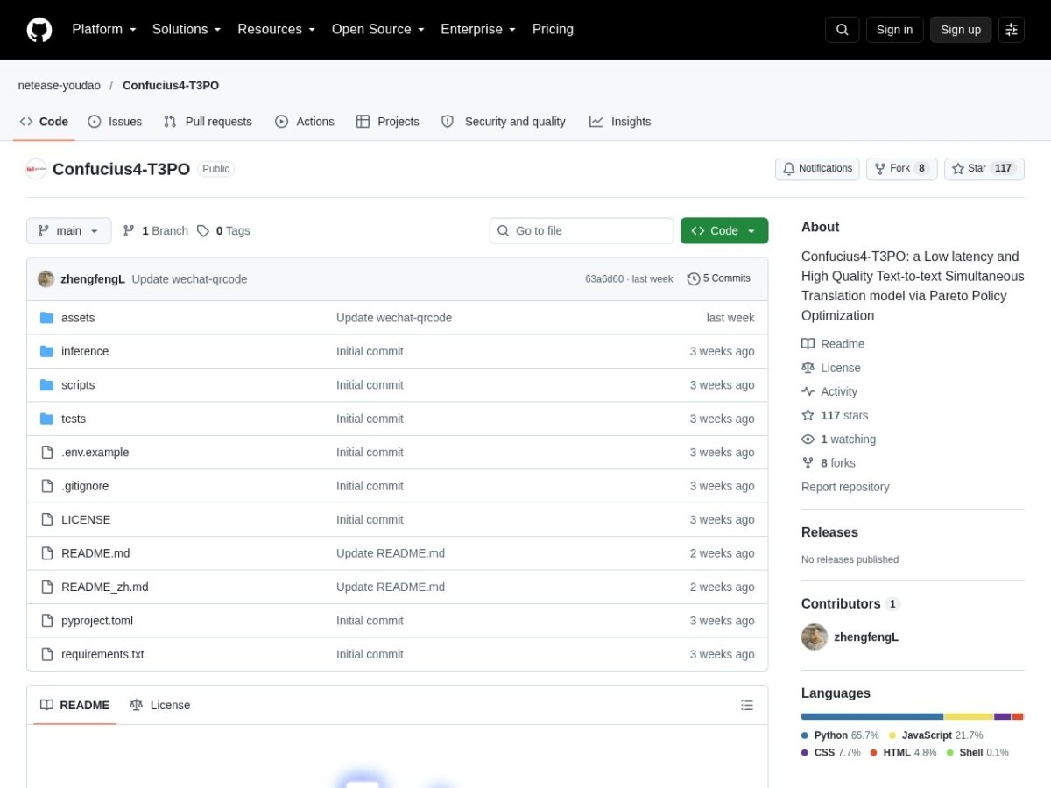The height and width of the screenshot is (788, 1051).
Task: Open License link in About sidebar
Action: tap(831, 368)
